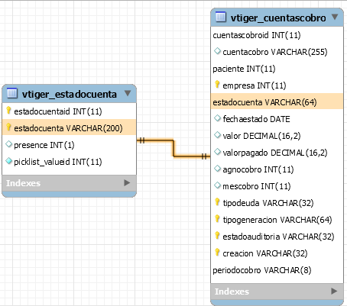Select the highlighted estadocuenta VARCHAR(64) column
The width and height of the screenshot is (347, 306).
pyautogui.click(x=277, y=101)
